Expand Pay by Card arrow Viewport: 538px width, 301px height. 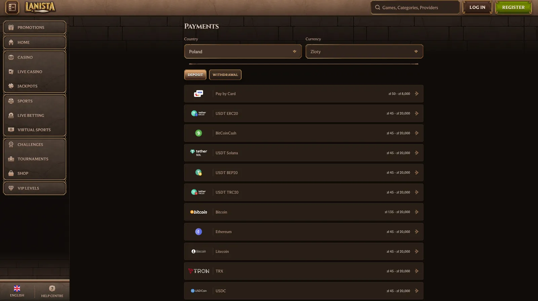pyautogui.click(x=417, y=94)
